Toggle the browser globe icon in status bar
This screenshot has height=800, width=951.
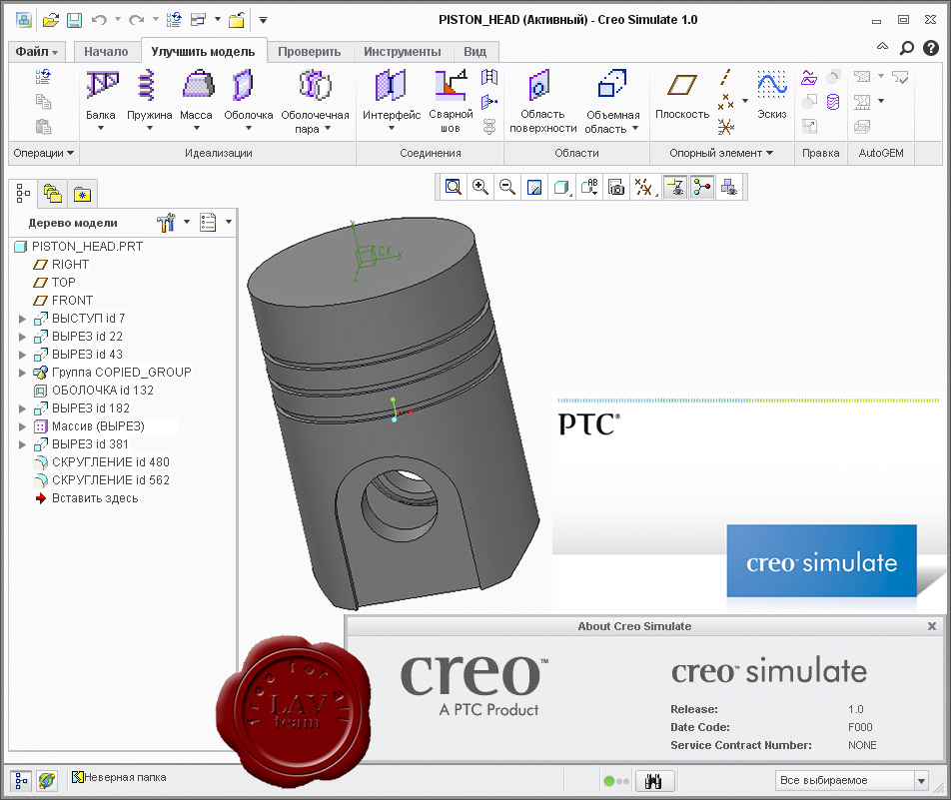tap(47, 781)
